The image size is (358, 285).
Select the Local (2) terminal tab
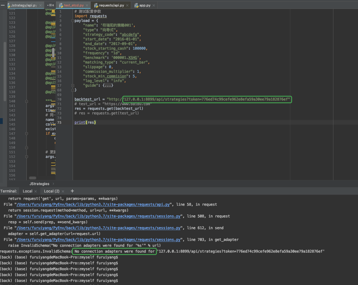click(x=52, y=191)
